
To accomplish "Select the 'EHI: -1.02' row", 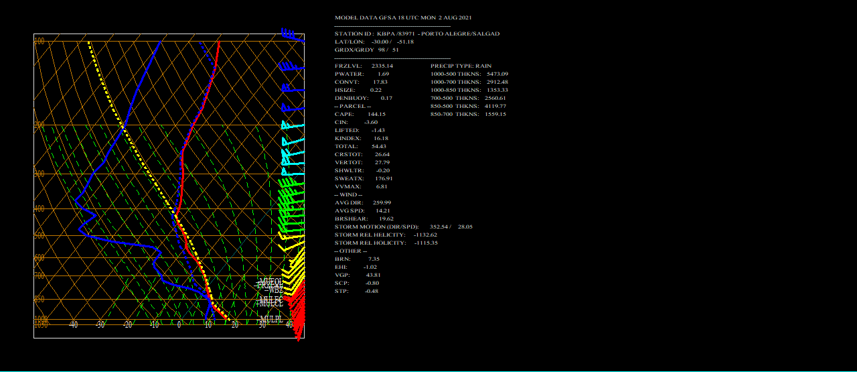I will click(x=356, y=267).
